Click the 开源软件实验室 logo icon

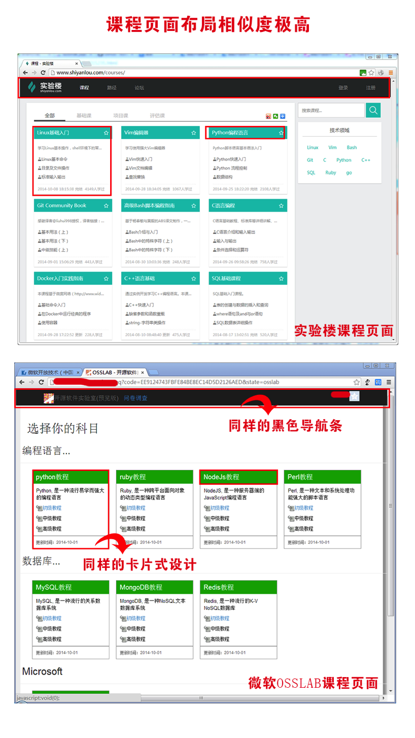[x=49, y=398]
